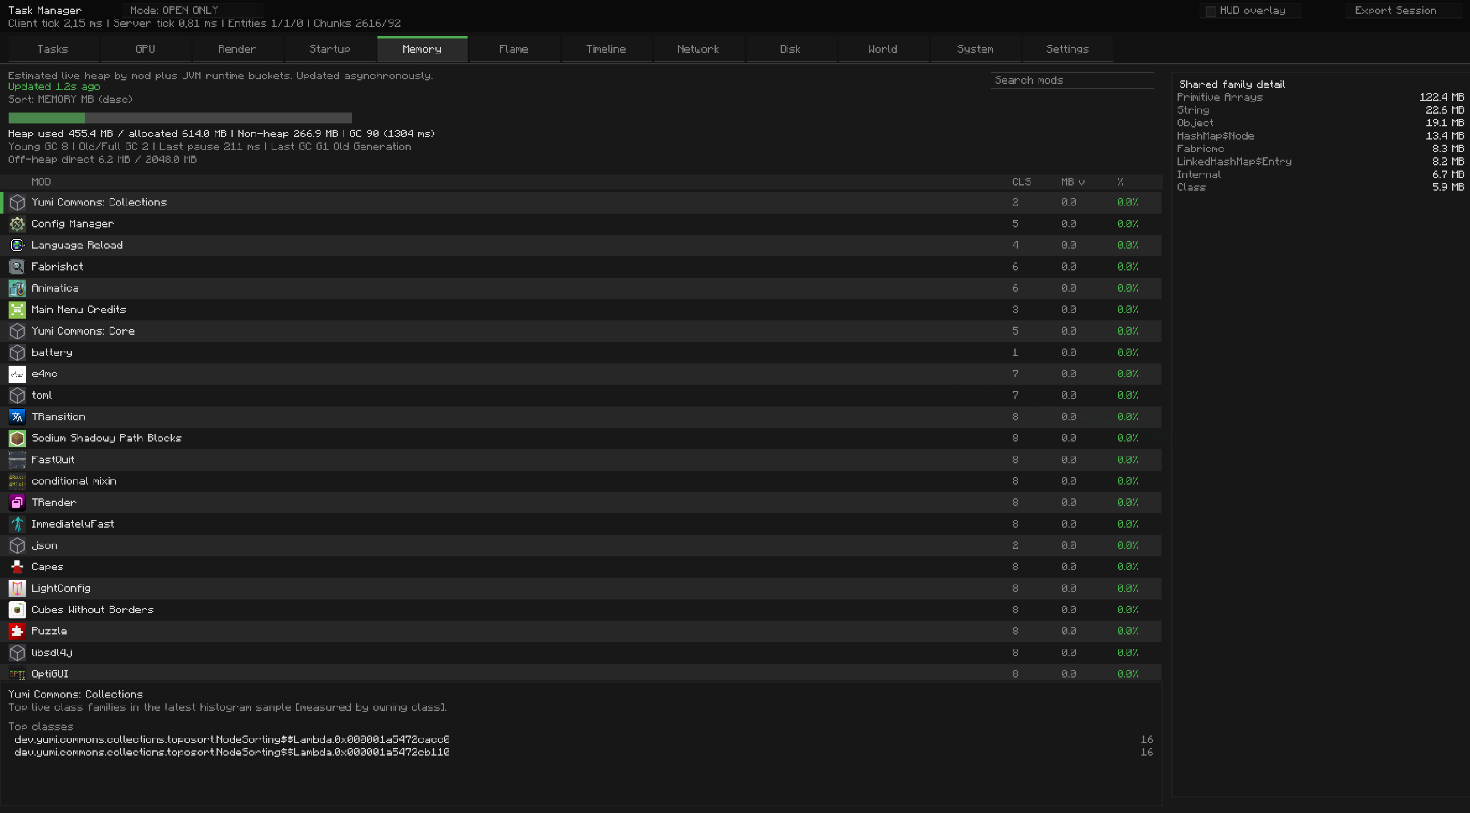
Task: Select the Yumi Commons: Collections row name
Action: click(x=99, y=202)
